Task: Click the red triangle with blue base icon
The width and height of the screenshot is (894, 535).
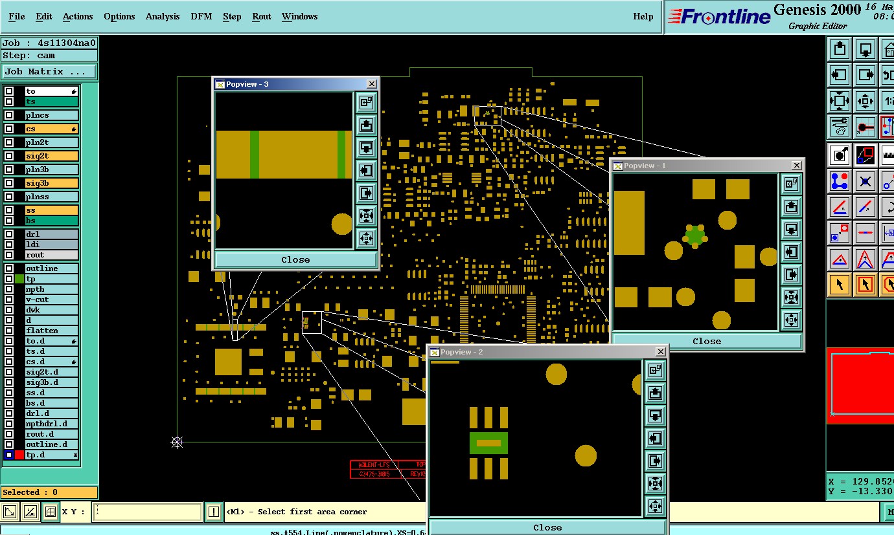Action: pyautogui.click(x=840, y=259)
